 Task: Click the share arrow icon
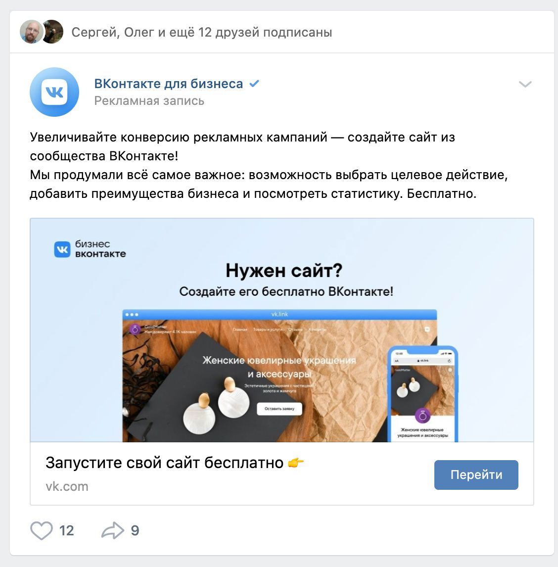pyautogui.click(x=113, y=530)
